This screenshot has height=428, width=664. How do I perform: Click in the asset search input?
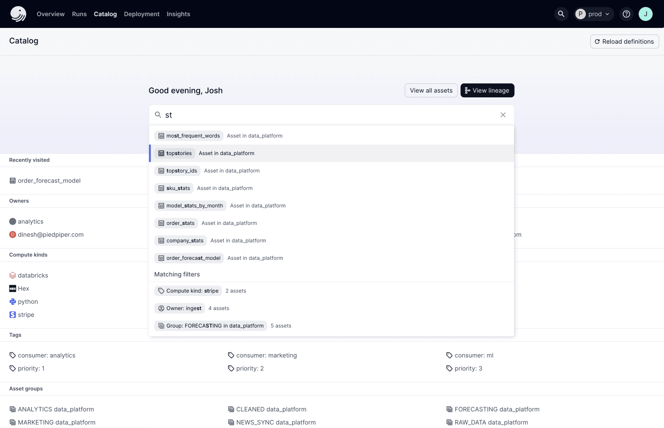[328, 115]
